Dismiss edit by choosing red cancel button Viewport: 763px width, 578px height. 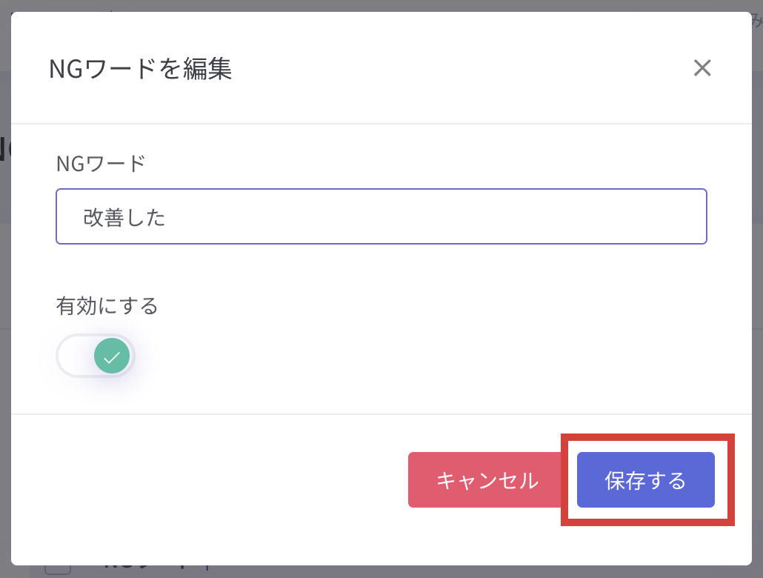(x=487, y=479)
